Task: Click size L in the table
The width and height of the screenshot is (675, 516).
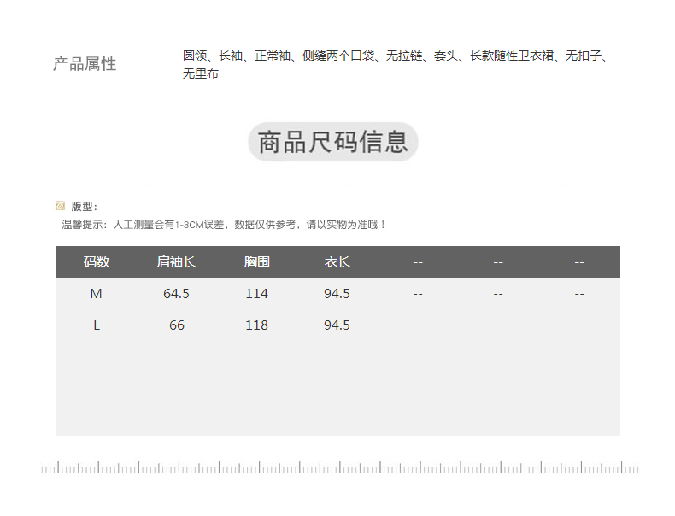Action: tap(97, 325)
